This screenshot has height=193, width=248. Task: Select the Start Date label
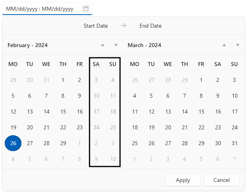pos(96,26)
